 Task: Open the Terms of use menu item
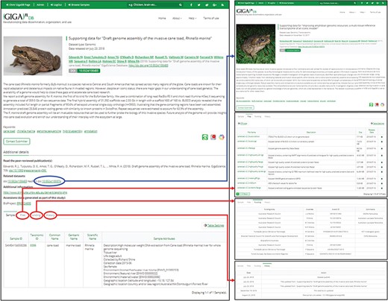[211, 19]
